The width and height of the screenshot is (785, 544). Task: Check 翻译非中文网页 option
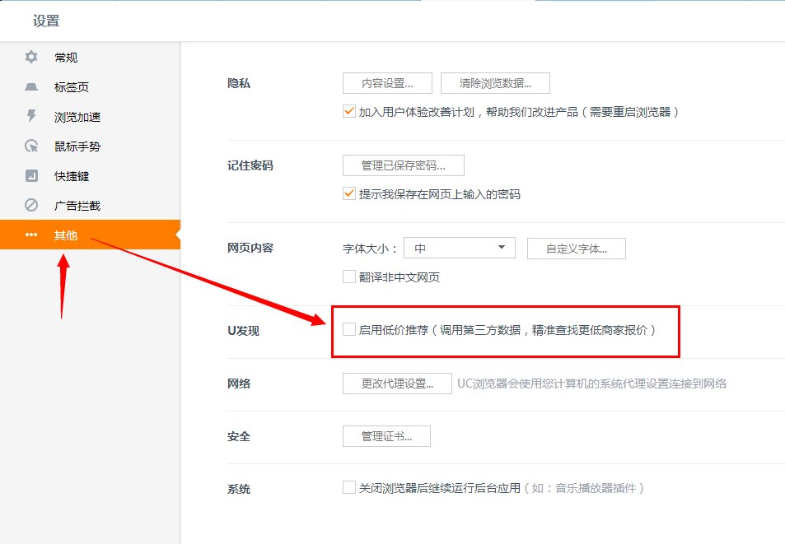pyautogui.click(x=348, y=277)
